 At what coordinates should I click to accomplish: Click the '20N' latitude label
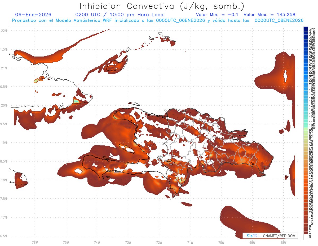(x=4, y=105)
